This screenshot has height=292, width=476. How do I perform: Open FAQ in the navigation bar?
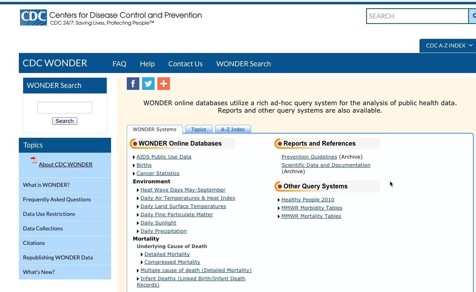pyautogui.click(x=119, y=64)
